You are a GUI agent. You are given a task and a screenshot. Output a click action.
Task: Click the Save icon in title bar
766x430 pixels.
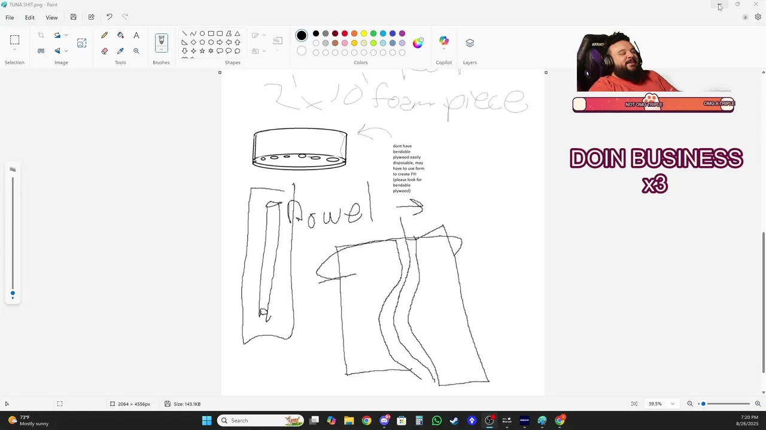(x=73, y=17)
